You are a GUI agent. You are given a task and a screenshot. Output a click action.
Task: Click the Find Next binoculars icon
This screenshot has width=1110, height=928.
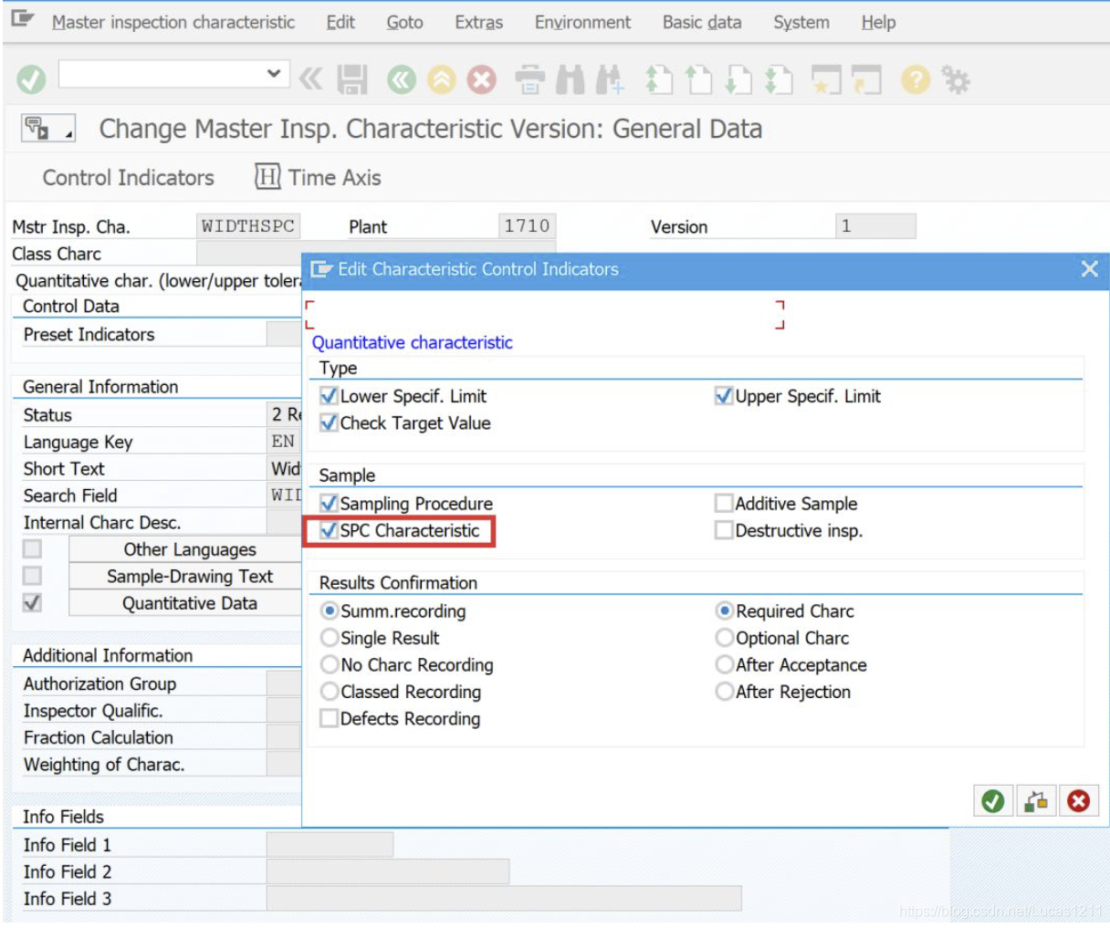click(610, 80)
